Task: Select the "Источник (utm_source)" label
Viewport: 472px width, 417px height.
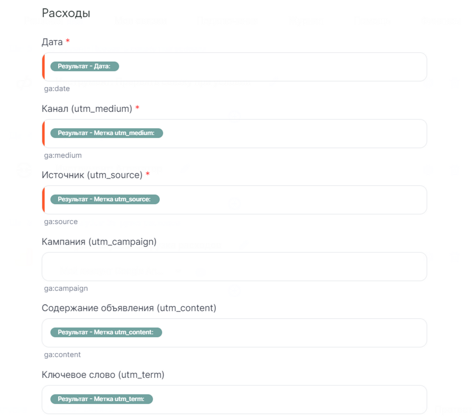Action: click(92, 175)
